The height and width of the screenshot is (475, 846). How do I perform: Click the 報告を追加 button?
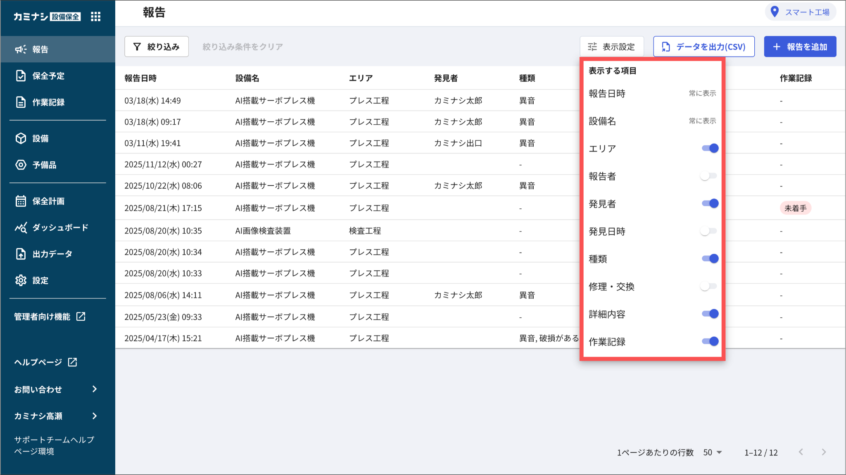(x=800, y=47)
